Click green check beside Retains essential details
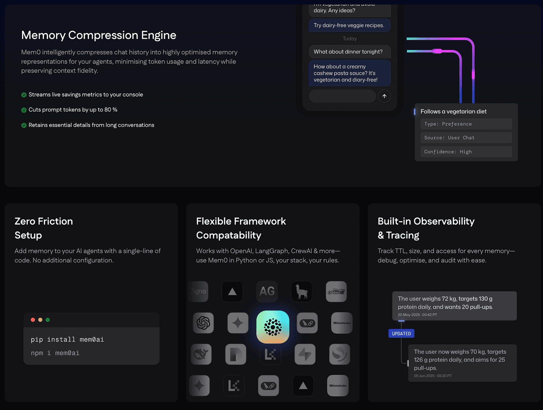The image size is (543, 410). (24, 125)
